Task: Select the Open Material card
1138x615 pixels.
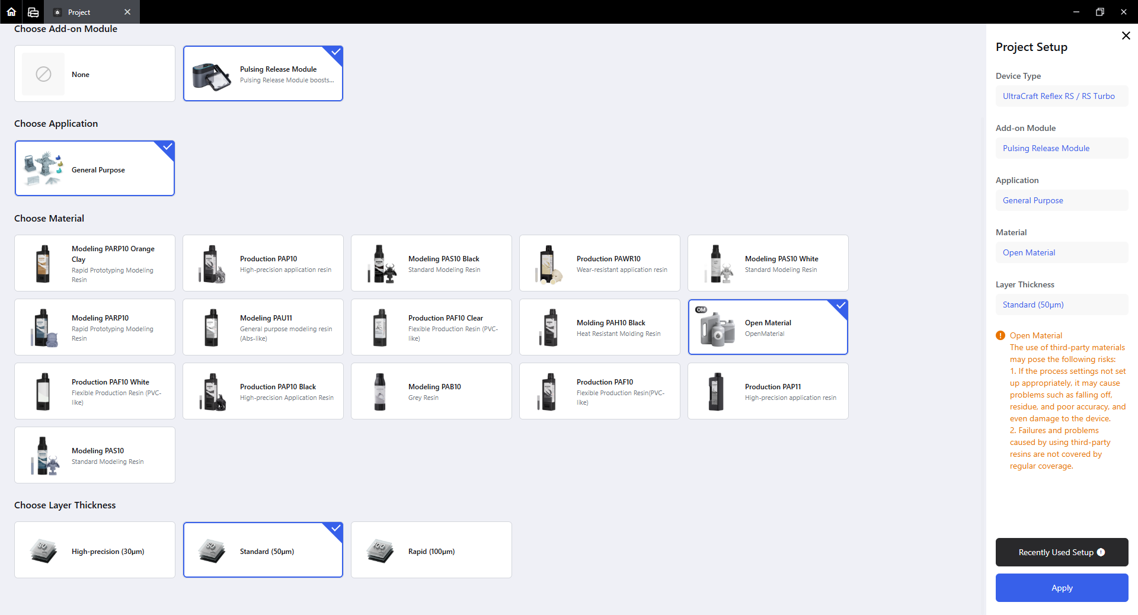Action: 768,327
